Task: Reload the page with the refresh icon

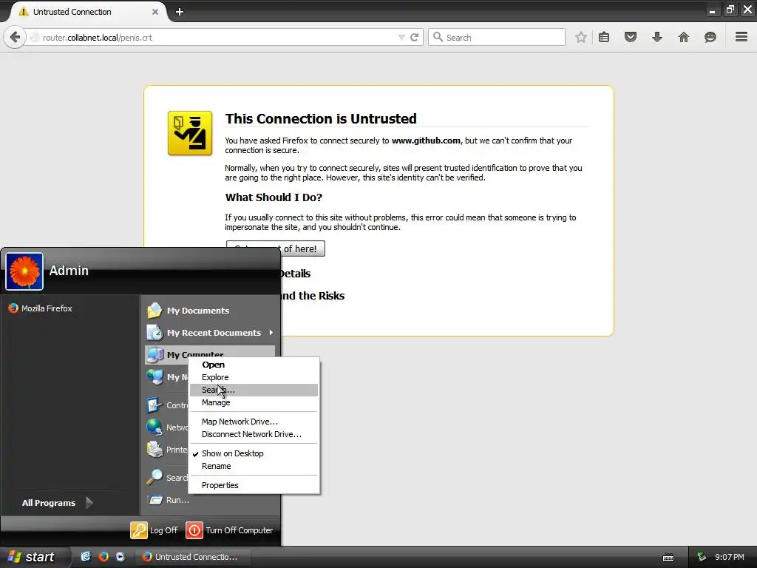Action: point(414,37)
